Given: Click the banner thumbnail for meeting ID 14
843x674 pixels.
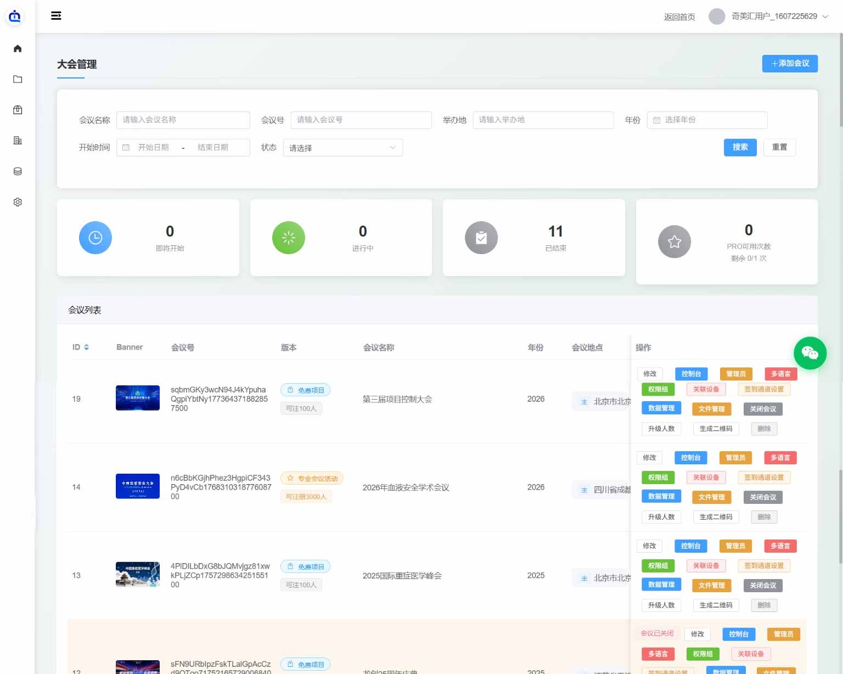Looking at the screenshot, I should point(138,486).
